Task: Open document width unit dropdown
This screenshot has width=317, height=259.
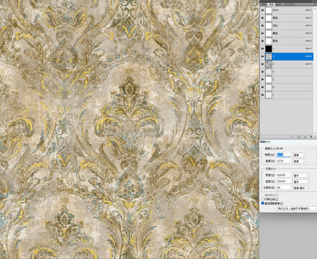Action: click(300, 176)
